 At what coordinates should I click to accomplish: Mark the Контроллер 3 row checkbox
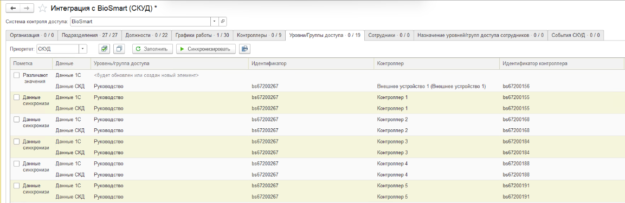[16, 141]
